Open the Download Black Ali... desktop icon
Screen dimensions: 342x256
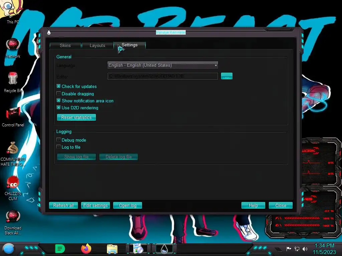click(x=13, y=222)
